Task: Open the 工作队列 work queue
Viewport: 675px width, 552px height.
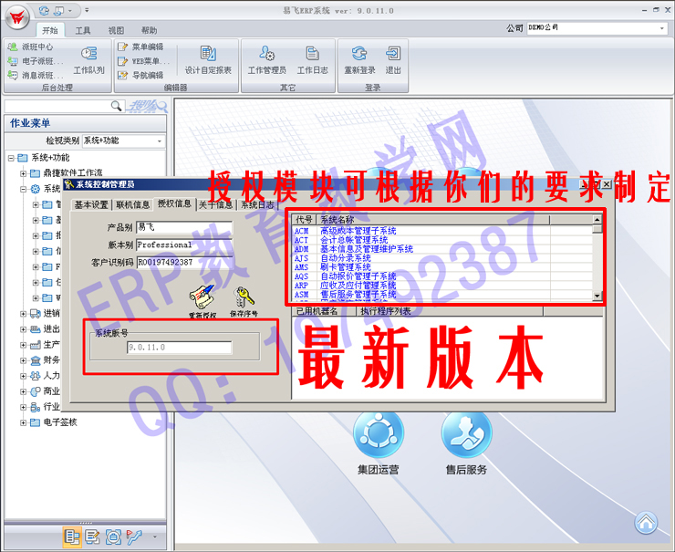Action: coord(88,60)
